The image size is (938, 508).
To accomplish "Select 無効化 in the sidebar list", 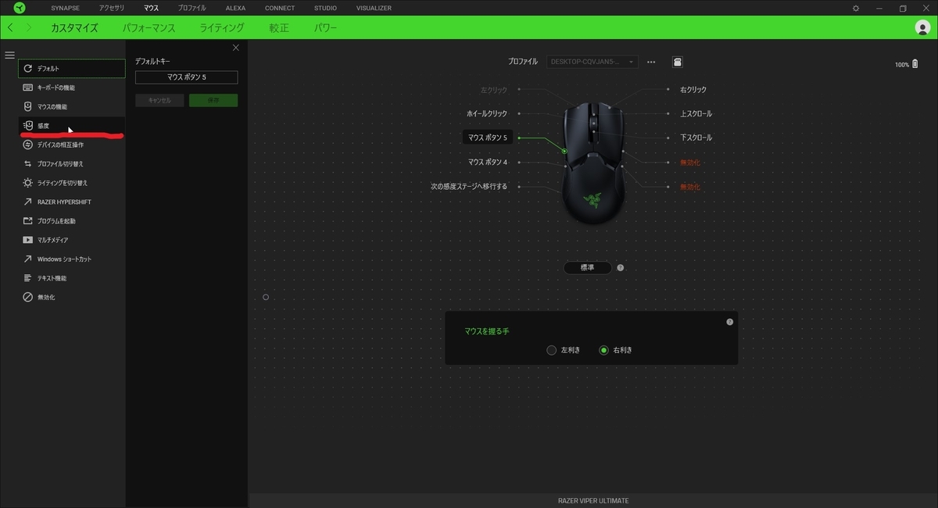I will point(71,298).
